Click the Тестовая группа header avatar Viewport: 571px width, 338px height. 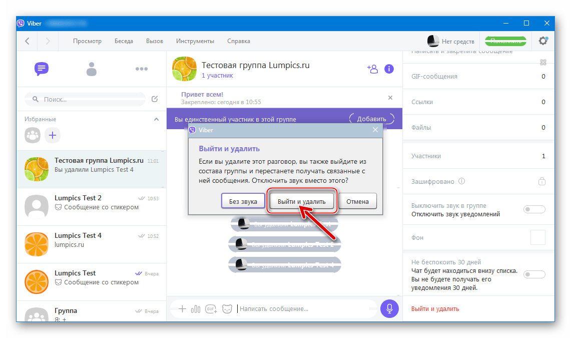[x=184, y=69]
